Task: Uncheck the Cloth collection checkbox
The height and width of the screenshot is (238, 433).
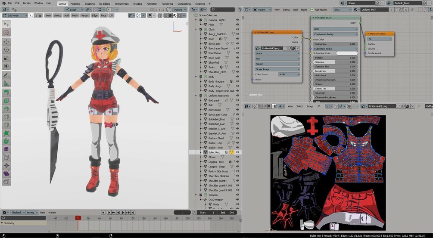Action: tap(201, 29)
